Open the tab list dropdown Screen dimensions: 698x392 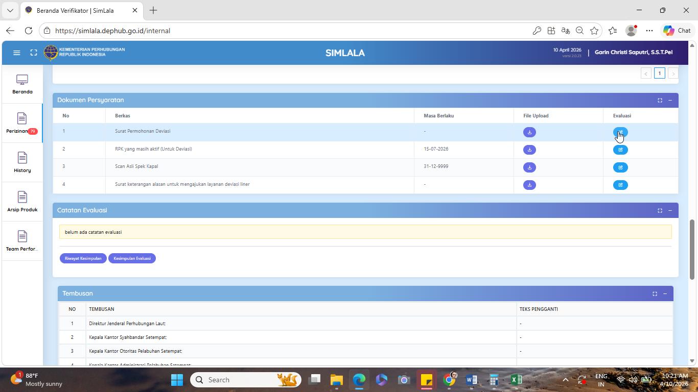(x=10, y=10)
